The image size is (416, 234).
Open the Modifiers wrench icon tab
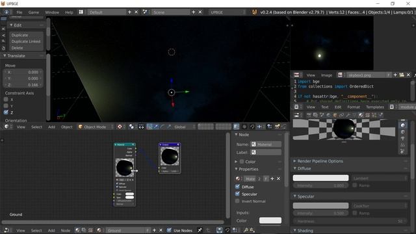click(348, 115)
